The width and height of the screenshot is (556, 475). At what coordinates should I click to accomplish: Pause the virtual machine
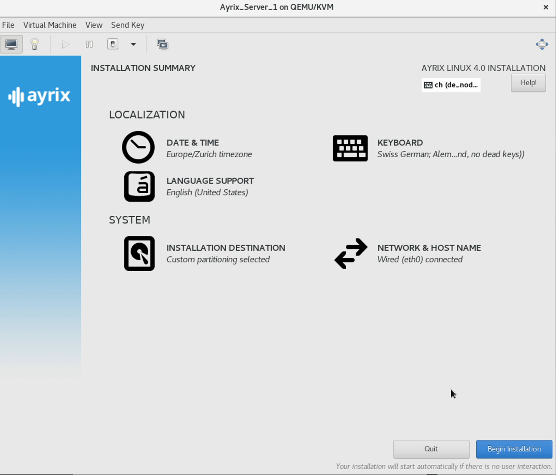89,44
